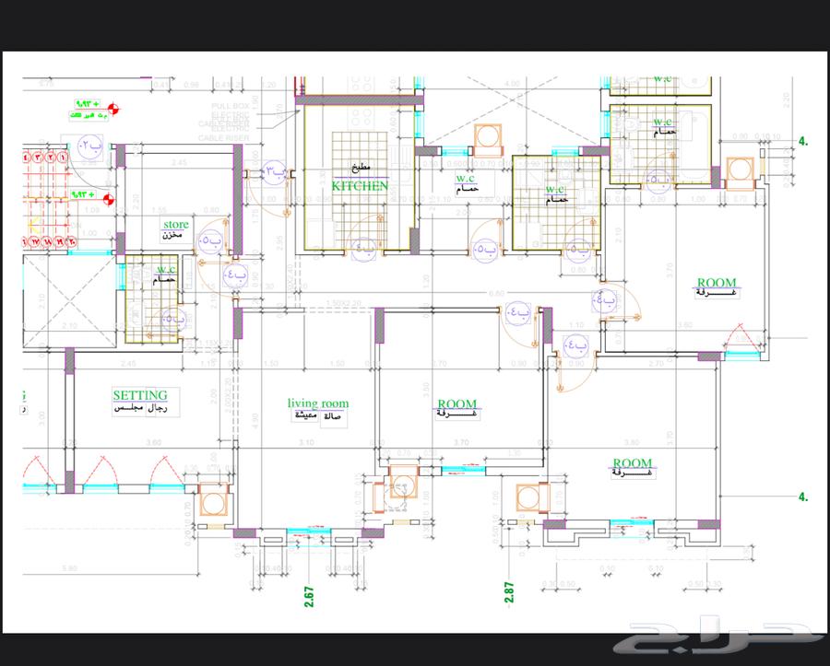Image resolution: width=830 pixels, height=666 pixels.
Task: Click the door tag ب٢ near the stairs
Action: [89, 145]
